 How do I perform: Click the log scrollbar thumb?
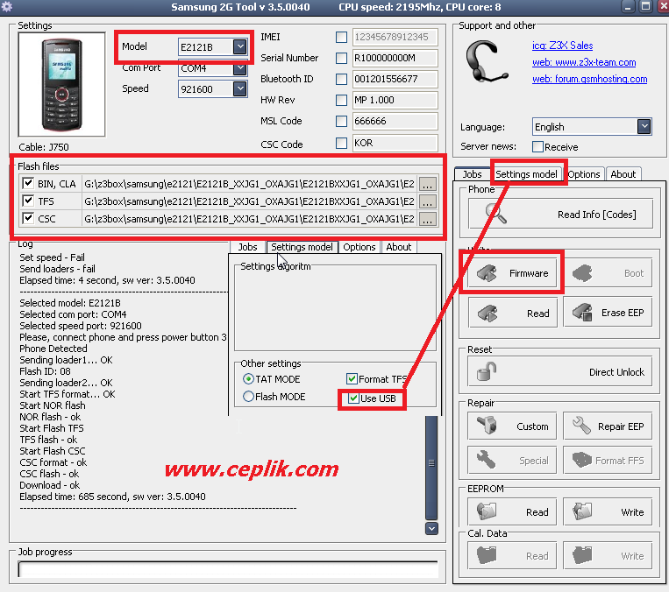pos(431,467)
